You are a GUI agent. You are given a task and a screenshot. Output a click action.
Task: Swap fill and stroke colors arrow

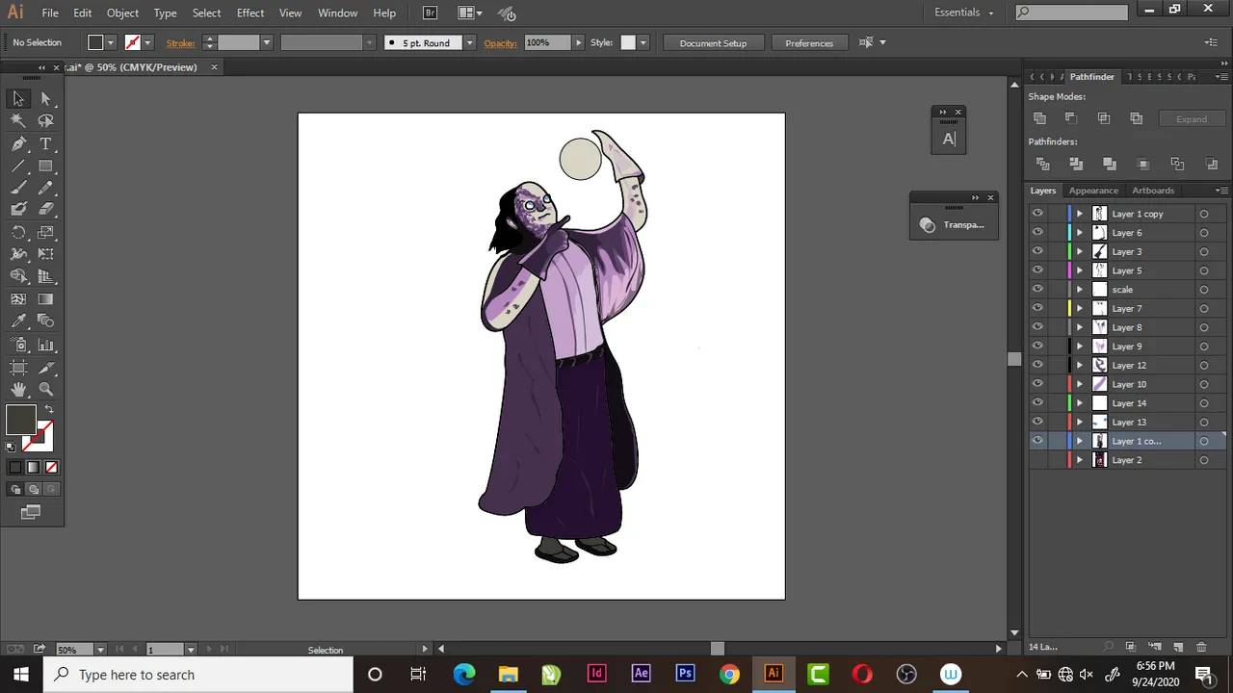[49, 410]
